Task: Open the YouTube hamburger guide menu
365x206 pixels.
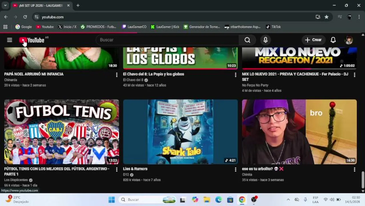Action: coord(9,40)
